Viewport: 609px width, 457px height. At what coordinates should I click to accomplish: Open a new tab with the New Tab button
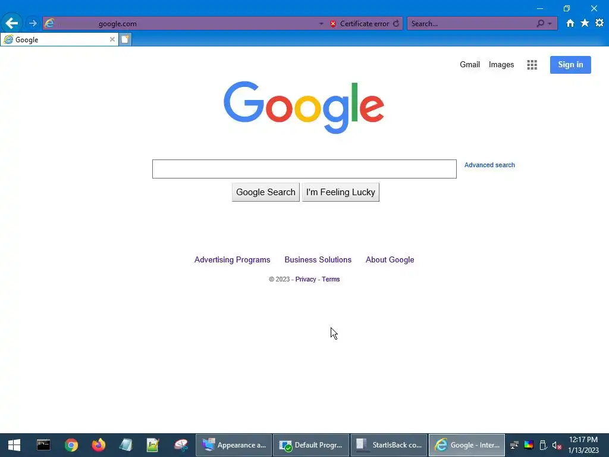125,39
